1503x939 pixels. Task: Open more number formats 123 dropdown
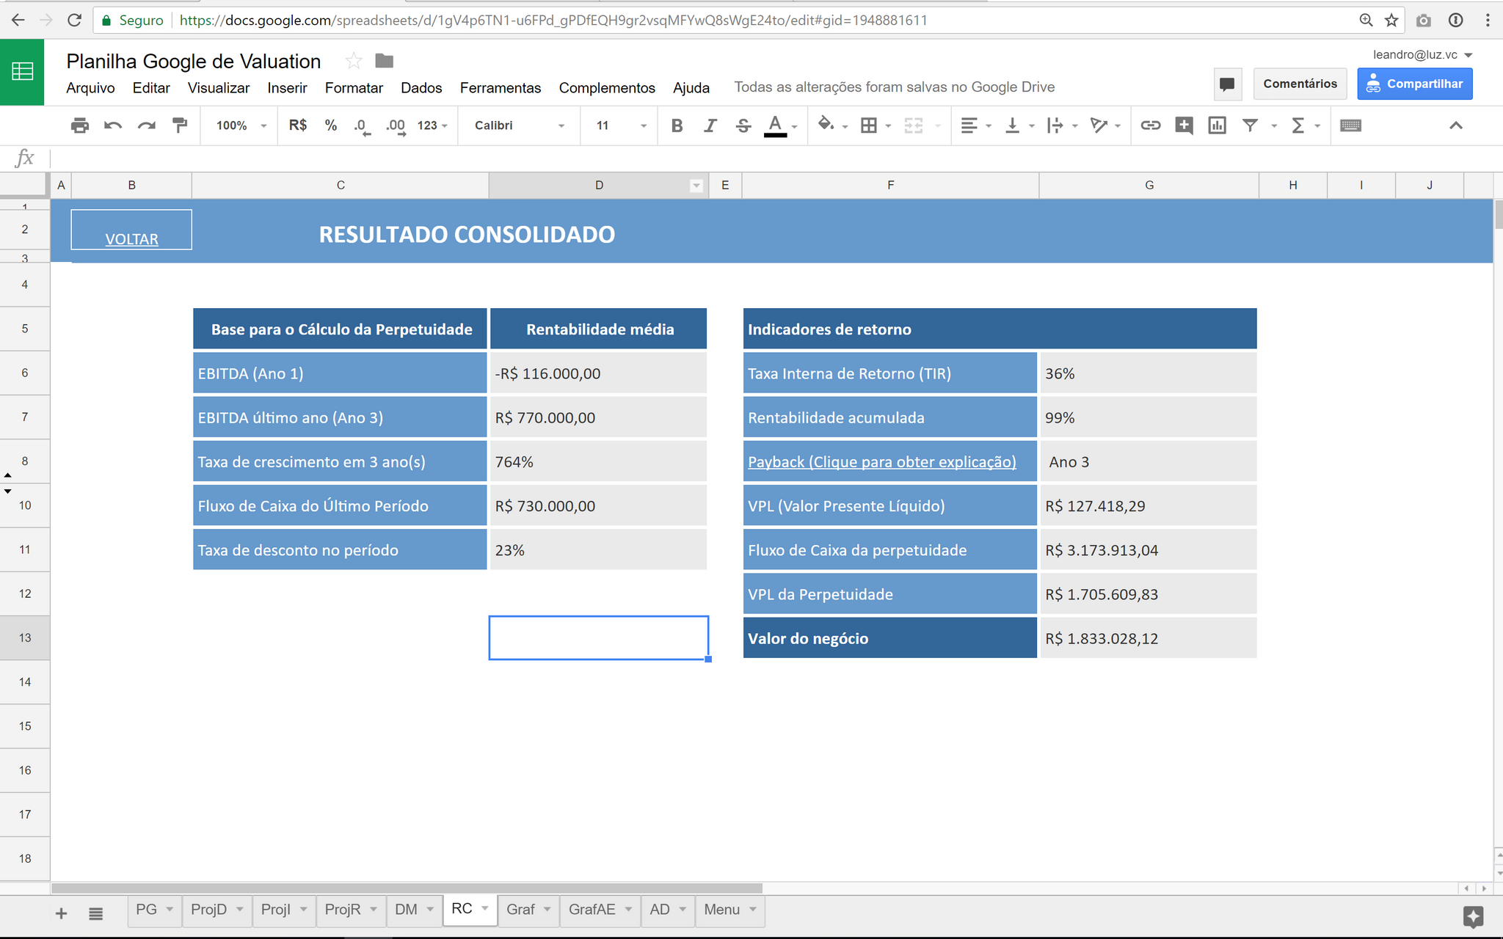[x=432, y=125]
